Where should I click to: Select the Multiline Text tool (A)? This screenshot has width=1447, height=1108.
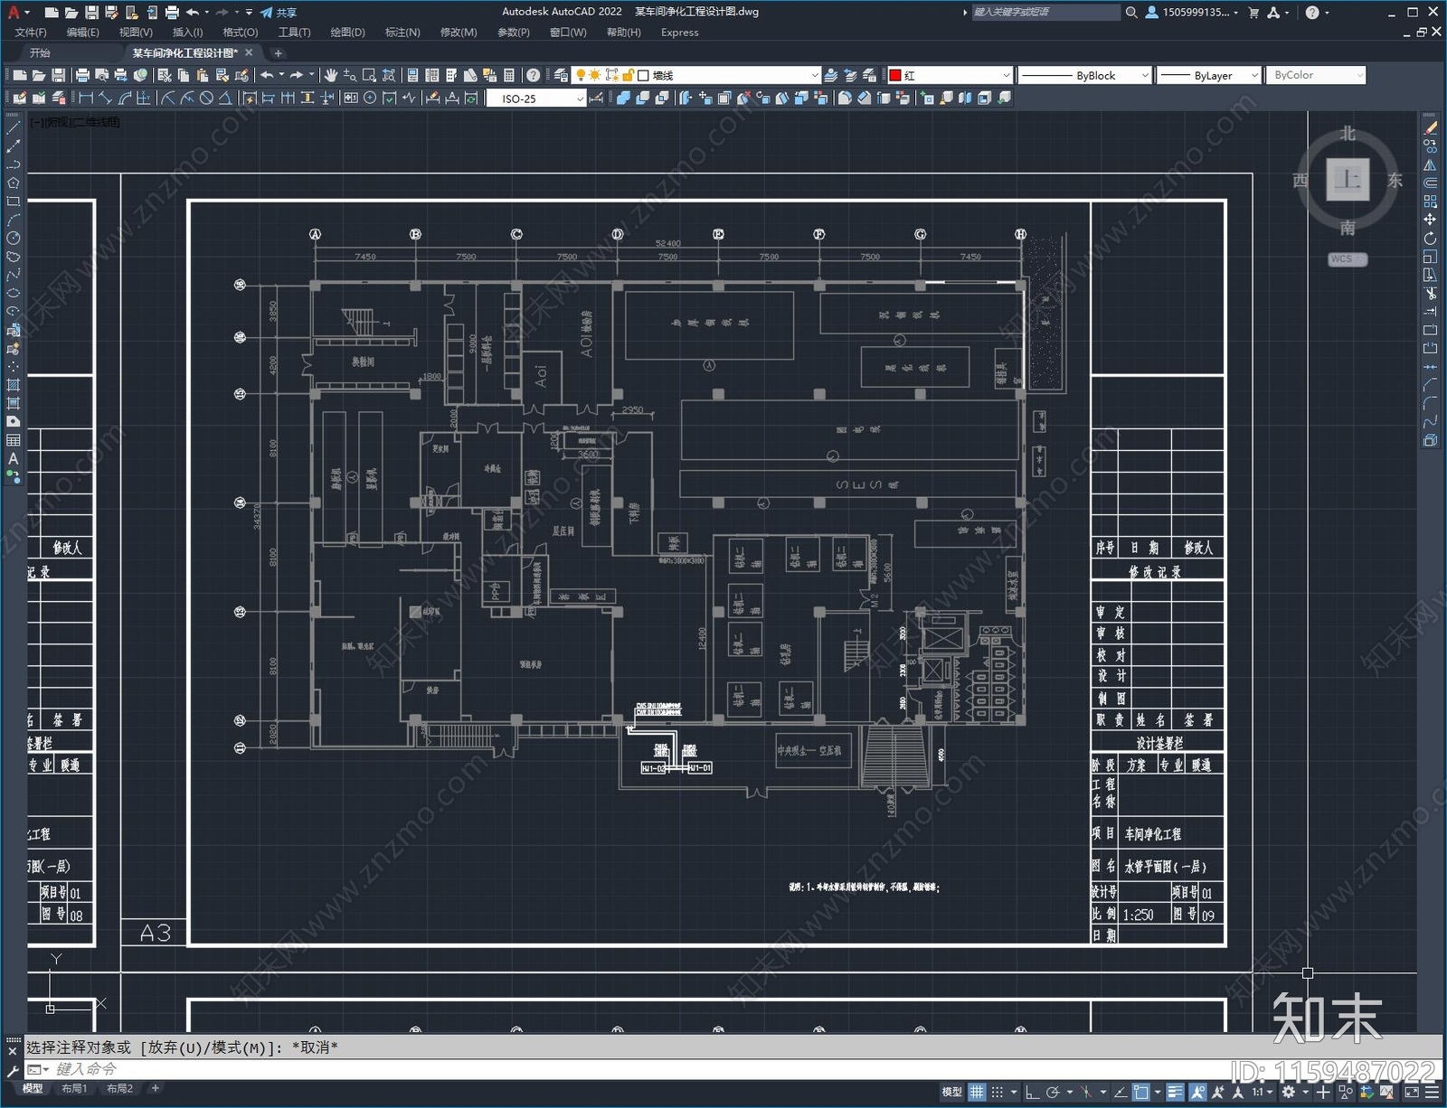coord(14,459)
